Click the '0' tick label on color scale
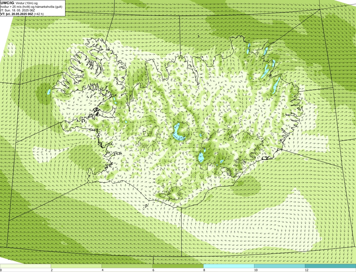The height and width of the screenshot is (272, 356). coord(1,270)
